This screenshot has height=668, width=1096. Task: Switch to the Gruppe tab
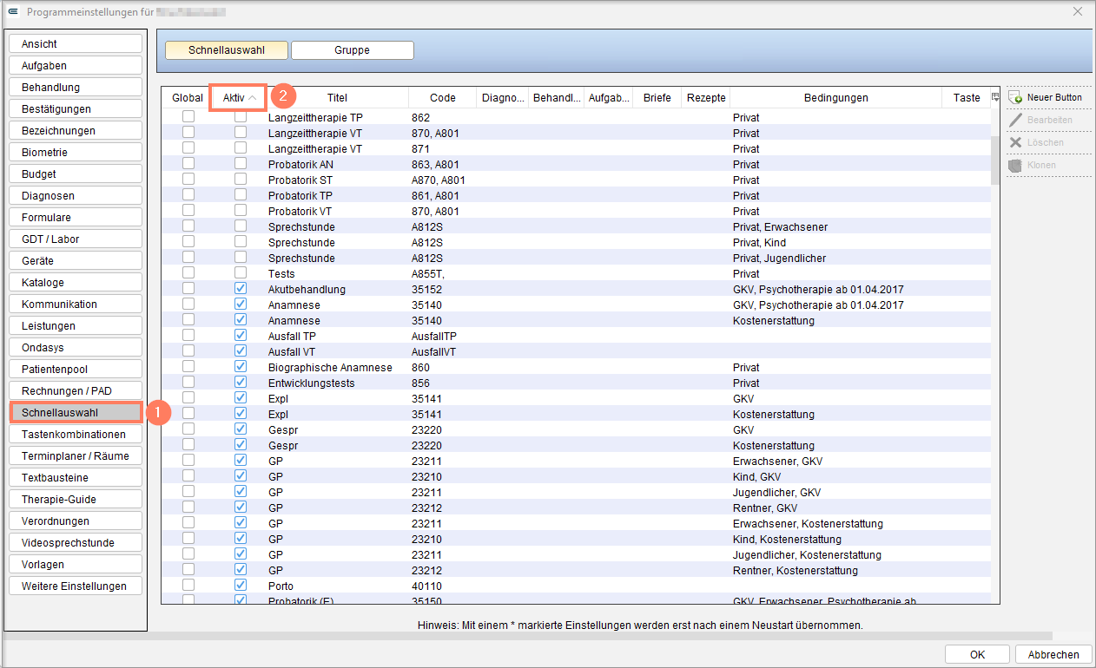(x=353, y=50)
